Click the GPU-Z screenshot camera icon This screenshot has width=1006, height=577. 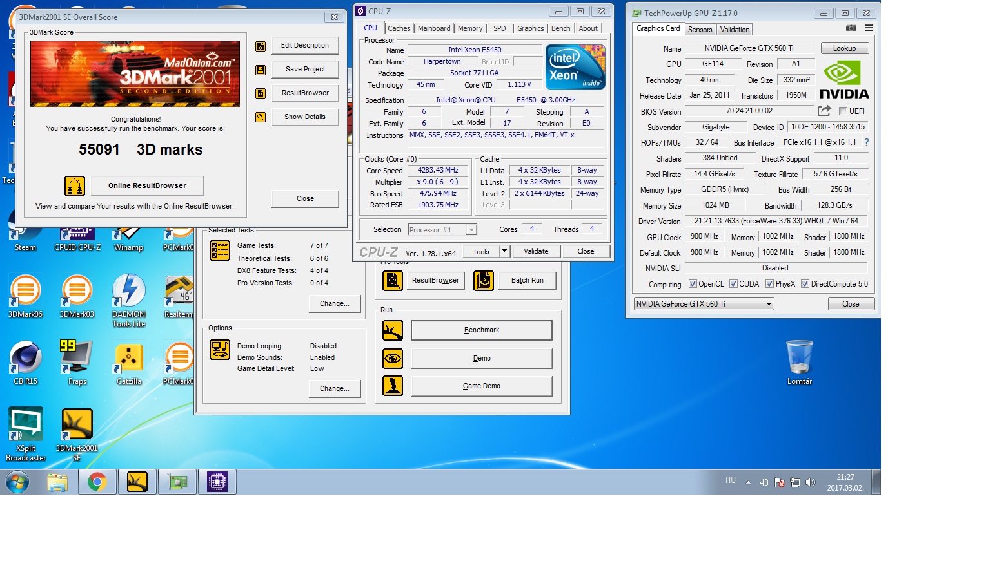point(851,28)
